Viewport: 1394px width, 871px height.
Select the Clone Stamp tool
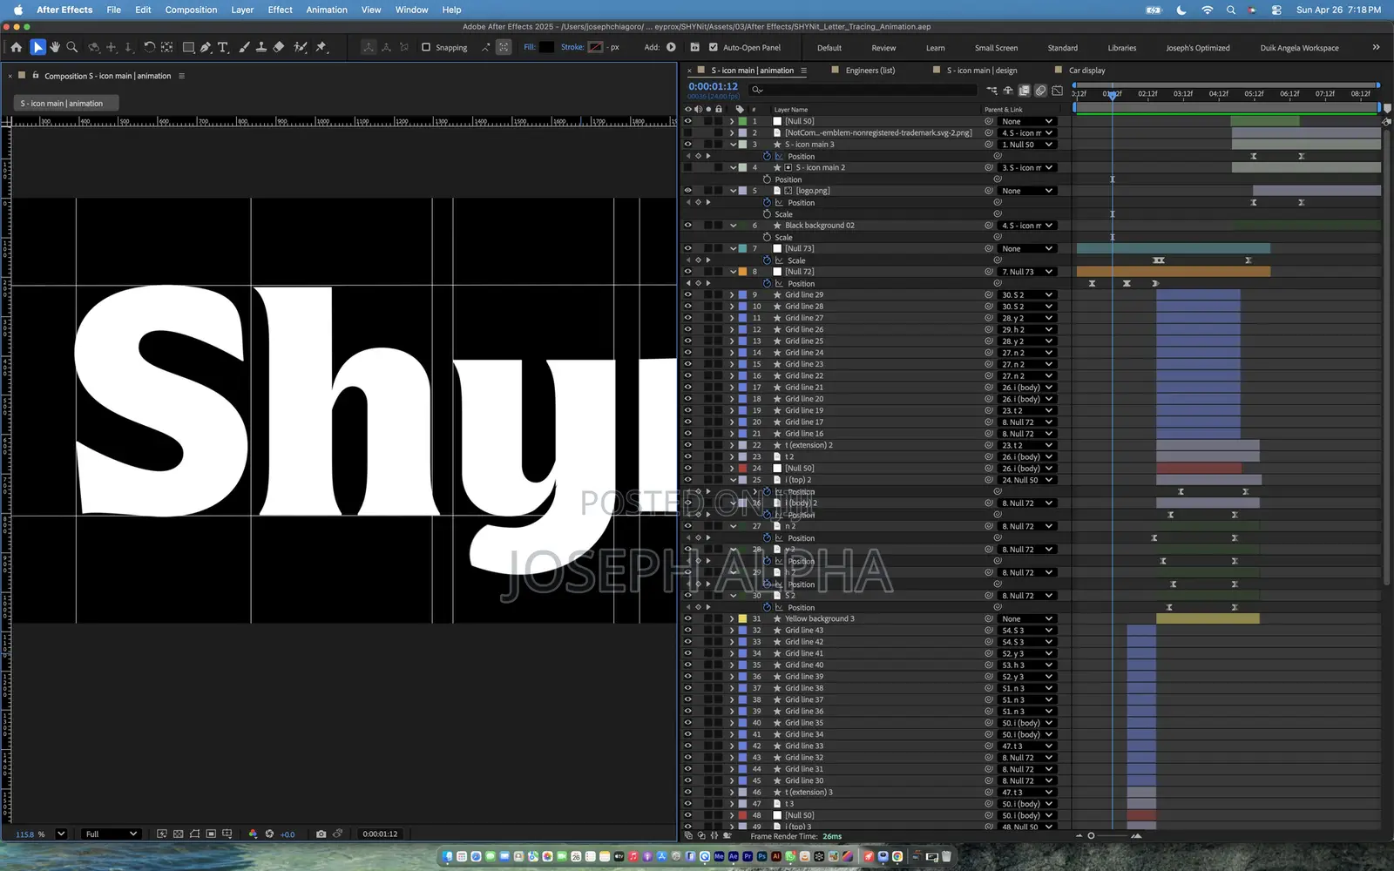click(261, 47)
